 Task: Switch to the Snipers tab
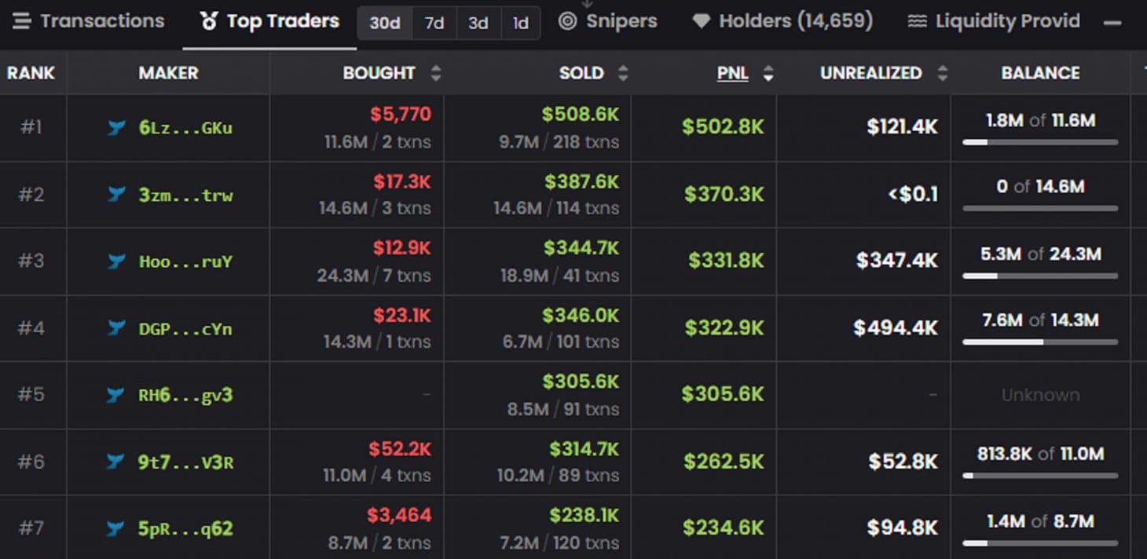pyautogui.click(x=607, y=21)
